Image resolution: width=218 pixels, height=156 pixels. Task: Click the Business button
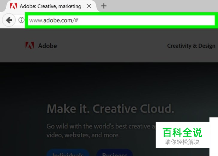pos(114,153)
